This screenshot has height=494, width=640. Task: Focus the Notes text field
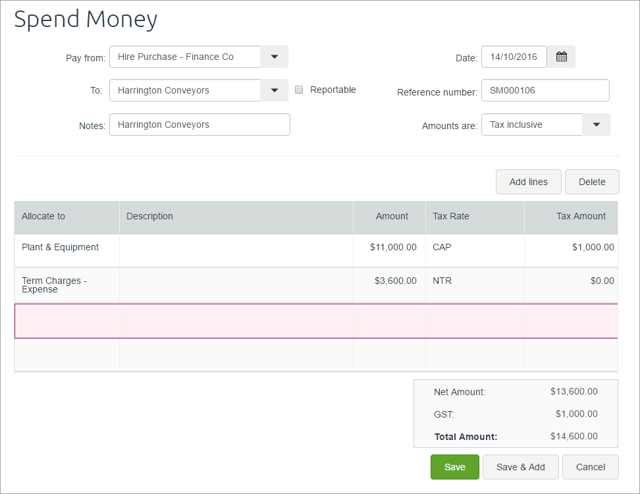pyautogui.click(x=200, y=124)
